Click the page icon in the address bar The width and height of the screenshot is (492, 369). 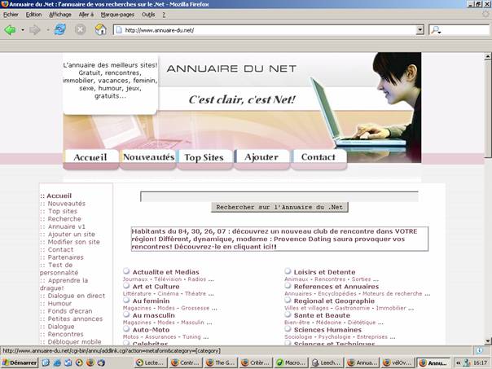pyautogui.click(x=119, y=30)
